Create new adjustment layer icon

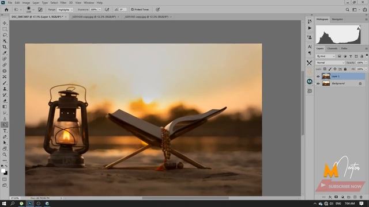[342, 197]
